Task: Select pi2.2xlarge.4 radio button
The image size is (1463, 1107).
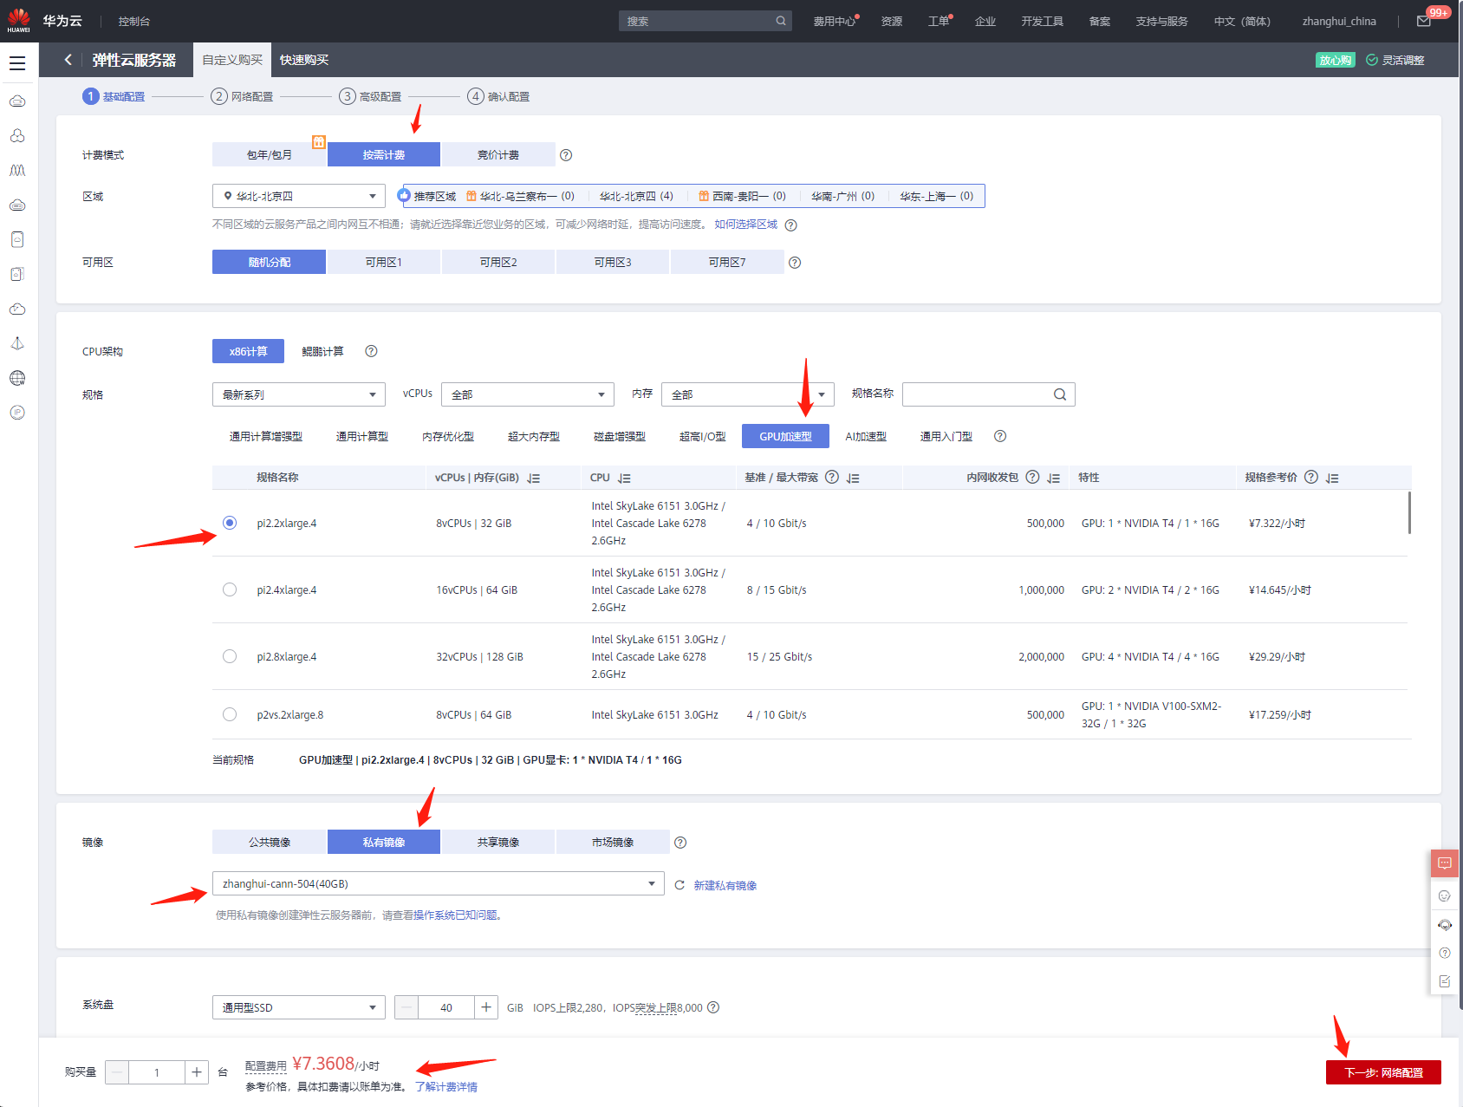Action: [230, 523]
